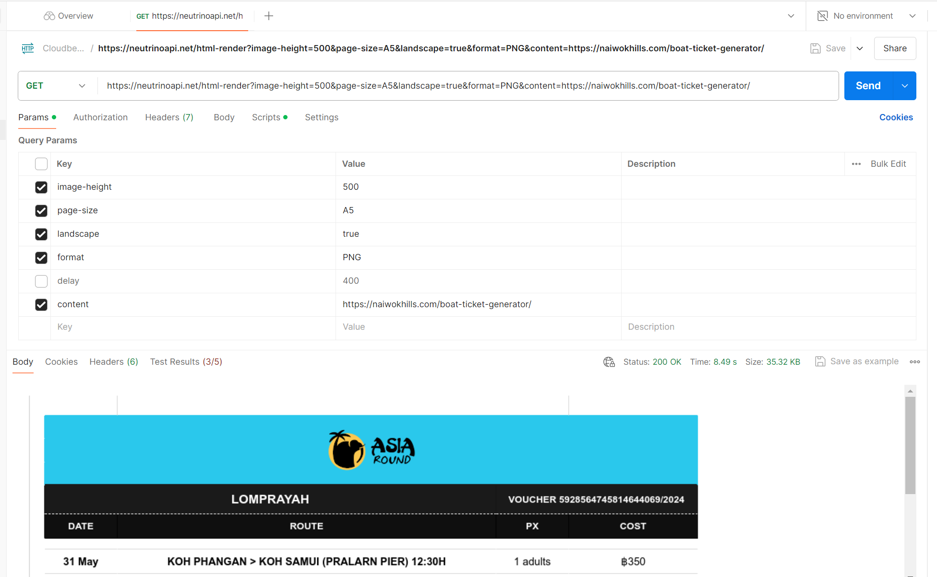
Task: Click the Status 200 OK indicator
Action: click(x=652, y=362)
